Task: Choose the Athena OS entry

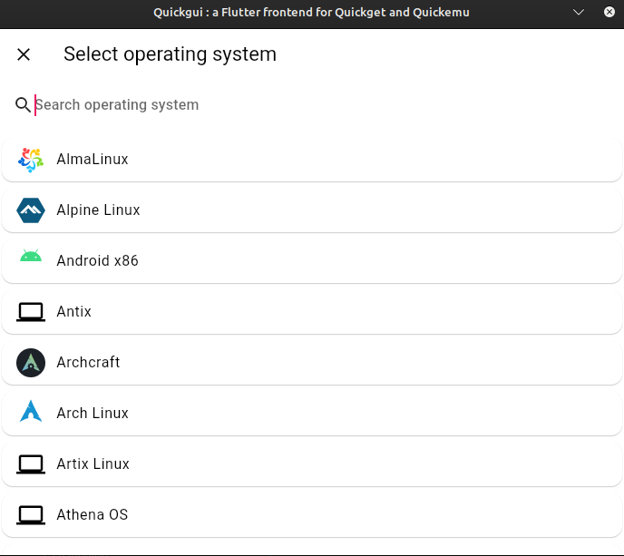Action: (x=312, y=515)
